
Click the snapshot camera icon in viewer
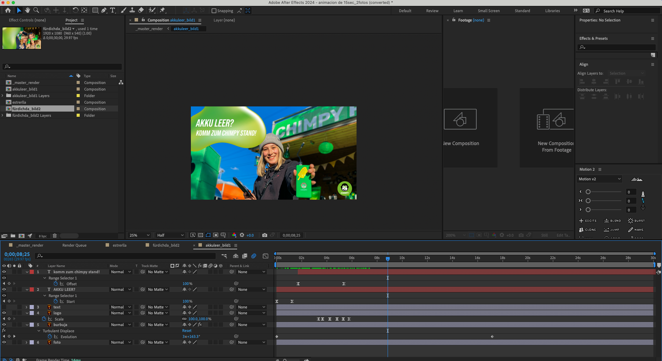(265, 235)
